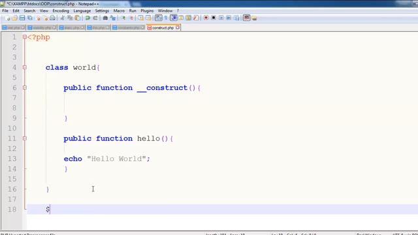Click the Open file toolbar icon
The image size is (418, 235).
pyautogui.click(x=14, y=18)
